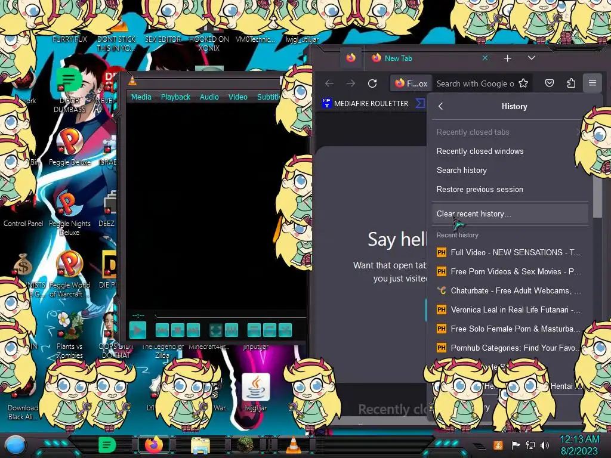Screen dimensions: 611x458
Task: Switch to the New Tab tab
Action: pyautogui.click(x=428, y=58)
